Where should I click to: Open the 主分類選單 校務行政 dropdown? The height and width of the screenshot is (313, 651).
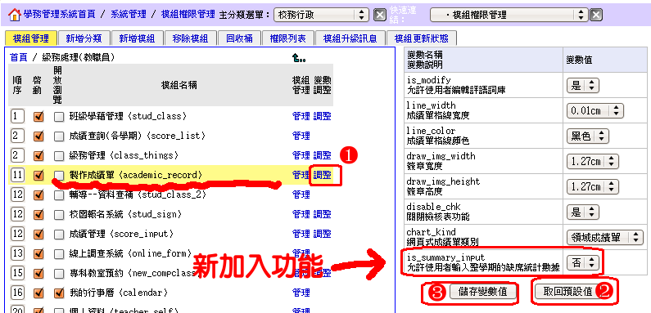click(x=321, y=16)
